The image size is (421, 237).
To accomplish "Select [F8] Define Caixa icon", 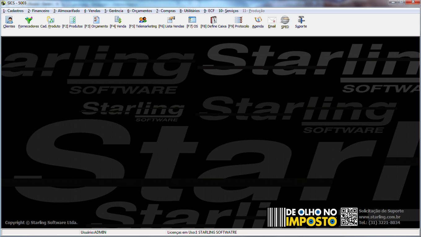I will pyautogui.click(x=213, y=22).
